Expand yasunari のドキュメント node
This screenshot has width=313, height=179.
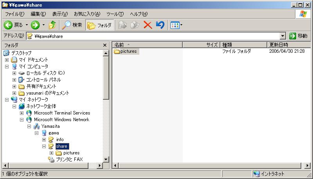tap(14, 93)
